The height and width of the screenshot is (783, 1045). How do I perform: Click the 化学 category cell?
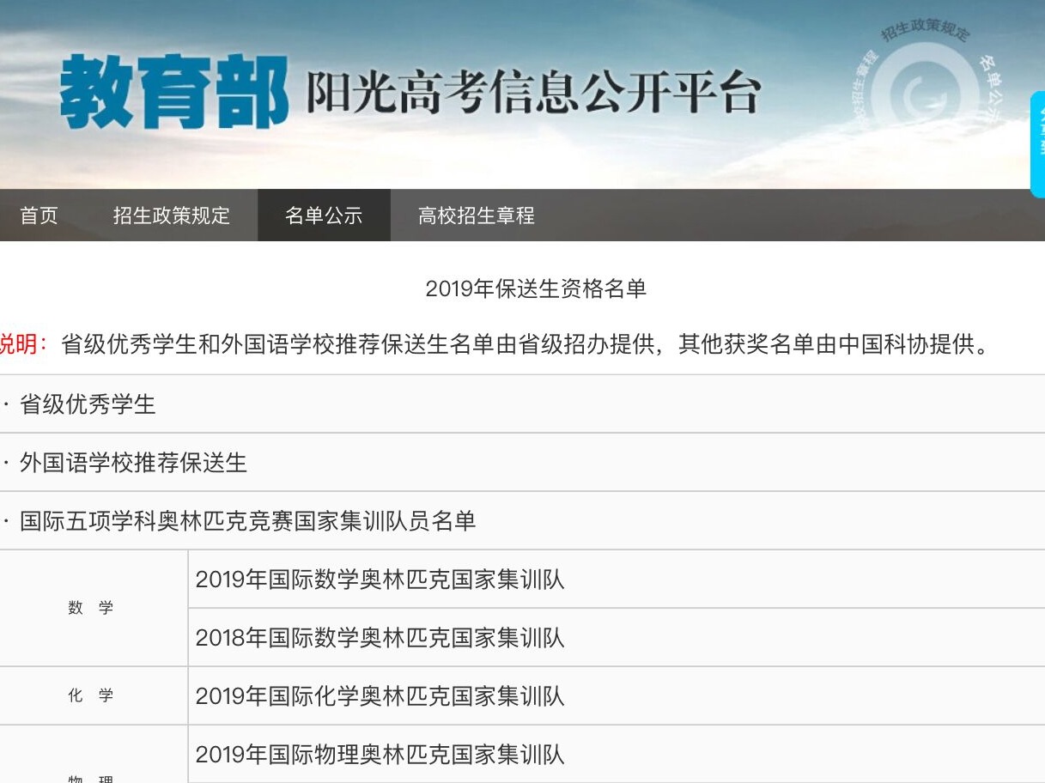[x=93, y=696]
